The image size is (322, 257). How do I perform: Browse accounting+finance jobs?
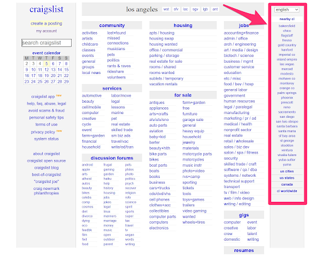click(241, 33)
